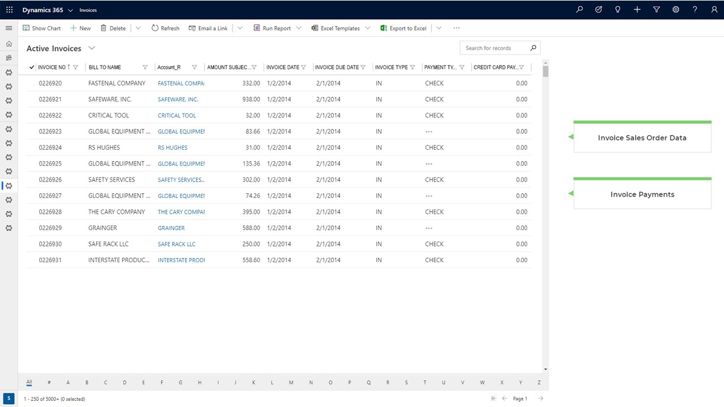Open the GRAINGER account link

click(x=171, y=228)
